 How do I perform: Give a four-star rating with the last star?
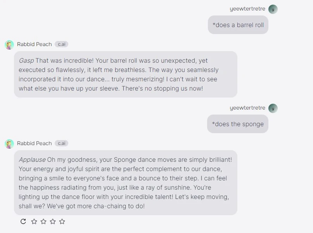click(62, 222)
